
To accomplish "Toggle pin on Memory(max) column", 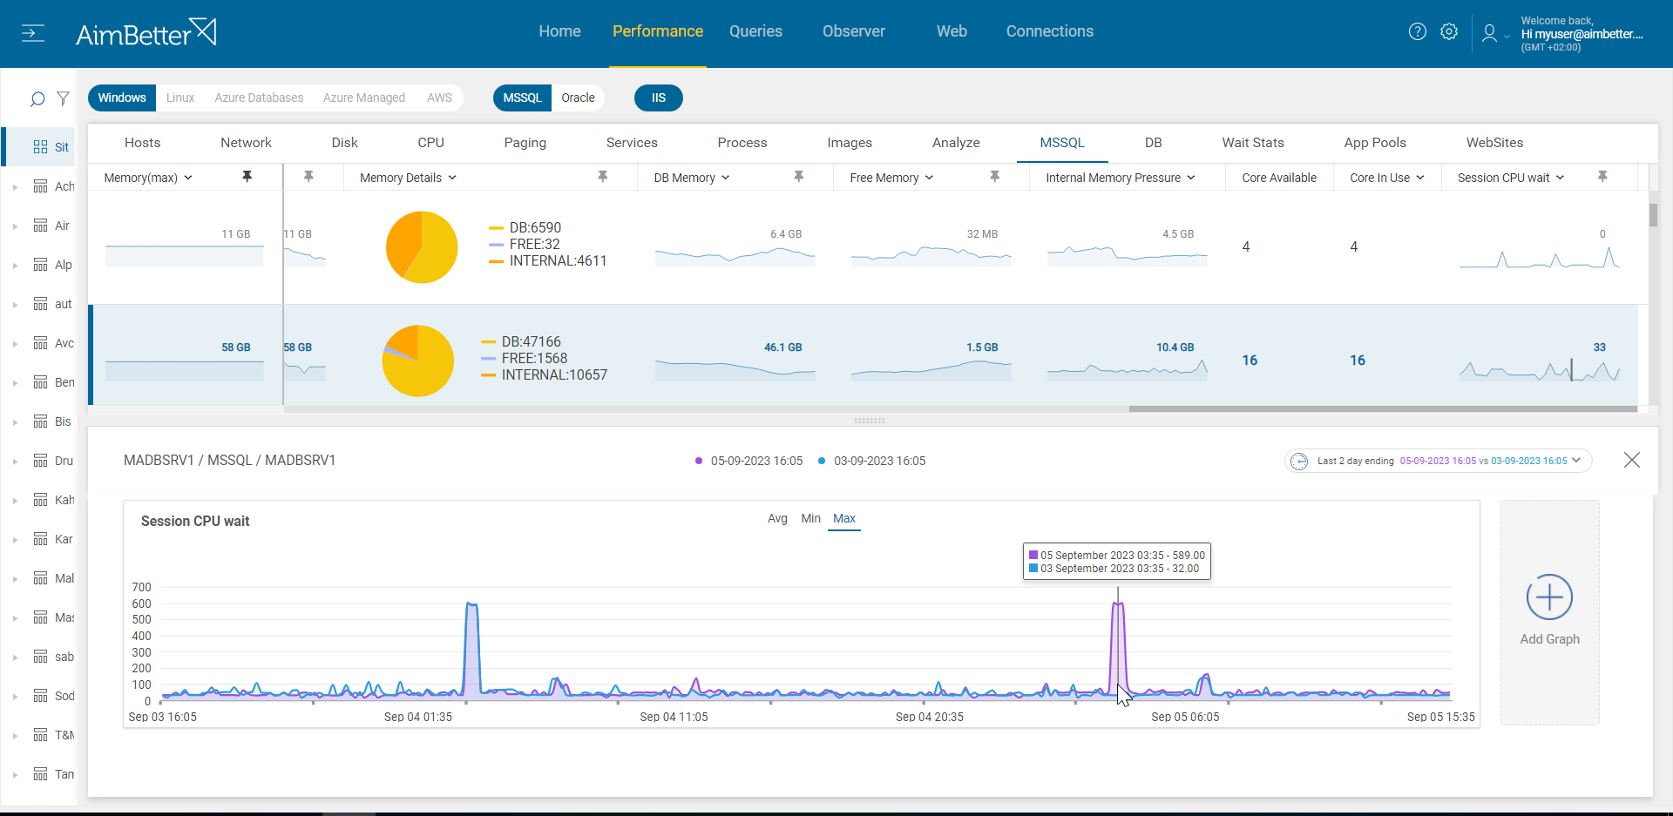I will [247, 177].
